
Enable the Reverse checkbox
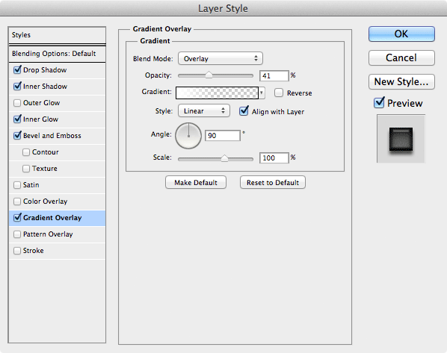(x=279, y=93)
